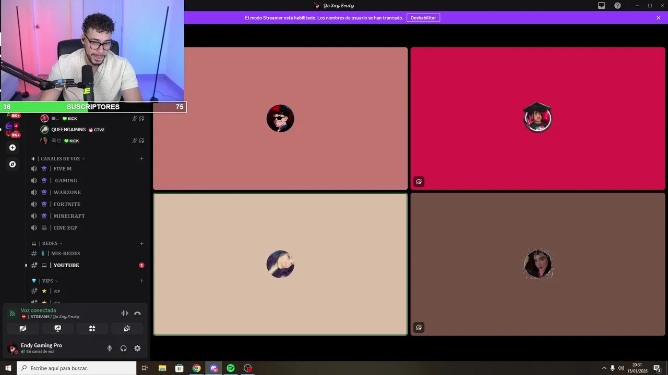
Task: Check voice connection signal icon
Action: click(13, 313)
